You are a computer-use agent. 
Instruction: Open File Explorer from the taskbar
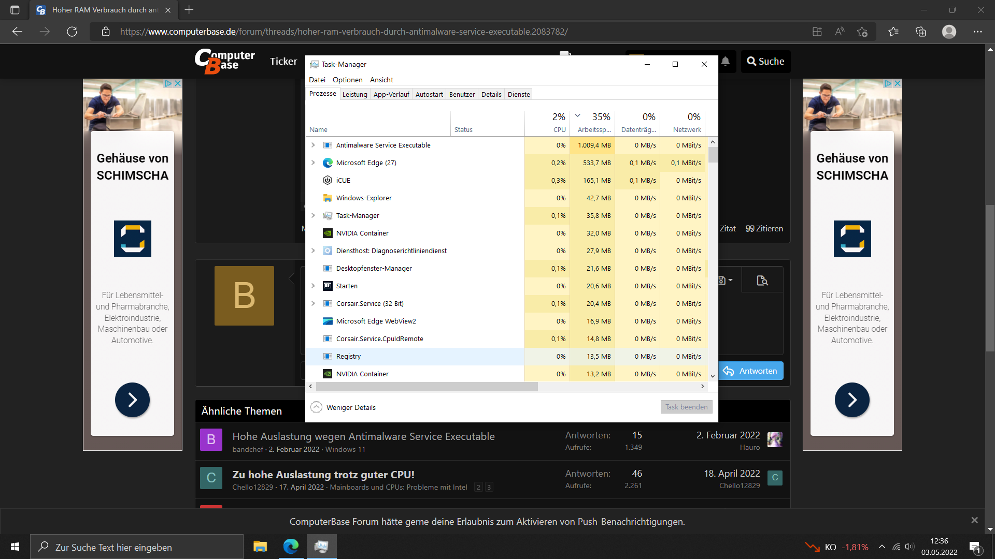pyautogui.click(x=260, y=547)
